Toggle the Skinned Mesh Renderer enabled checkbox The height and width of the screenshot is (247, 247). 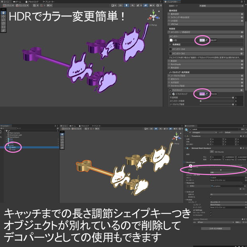(190, 148)
